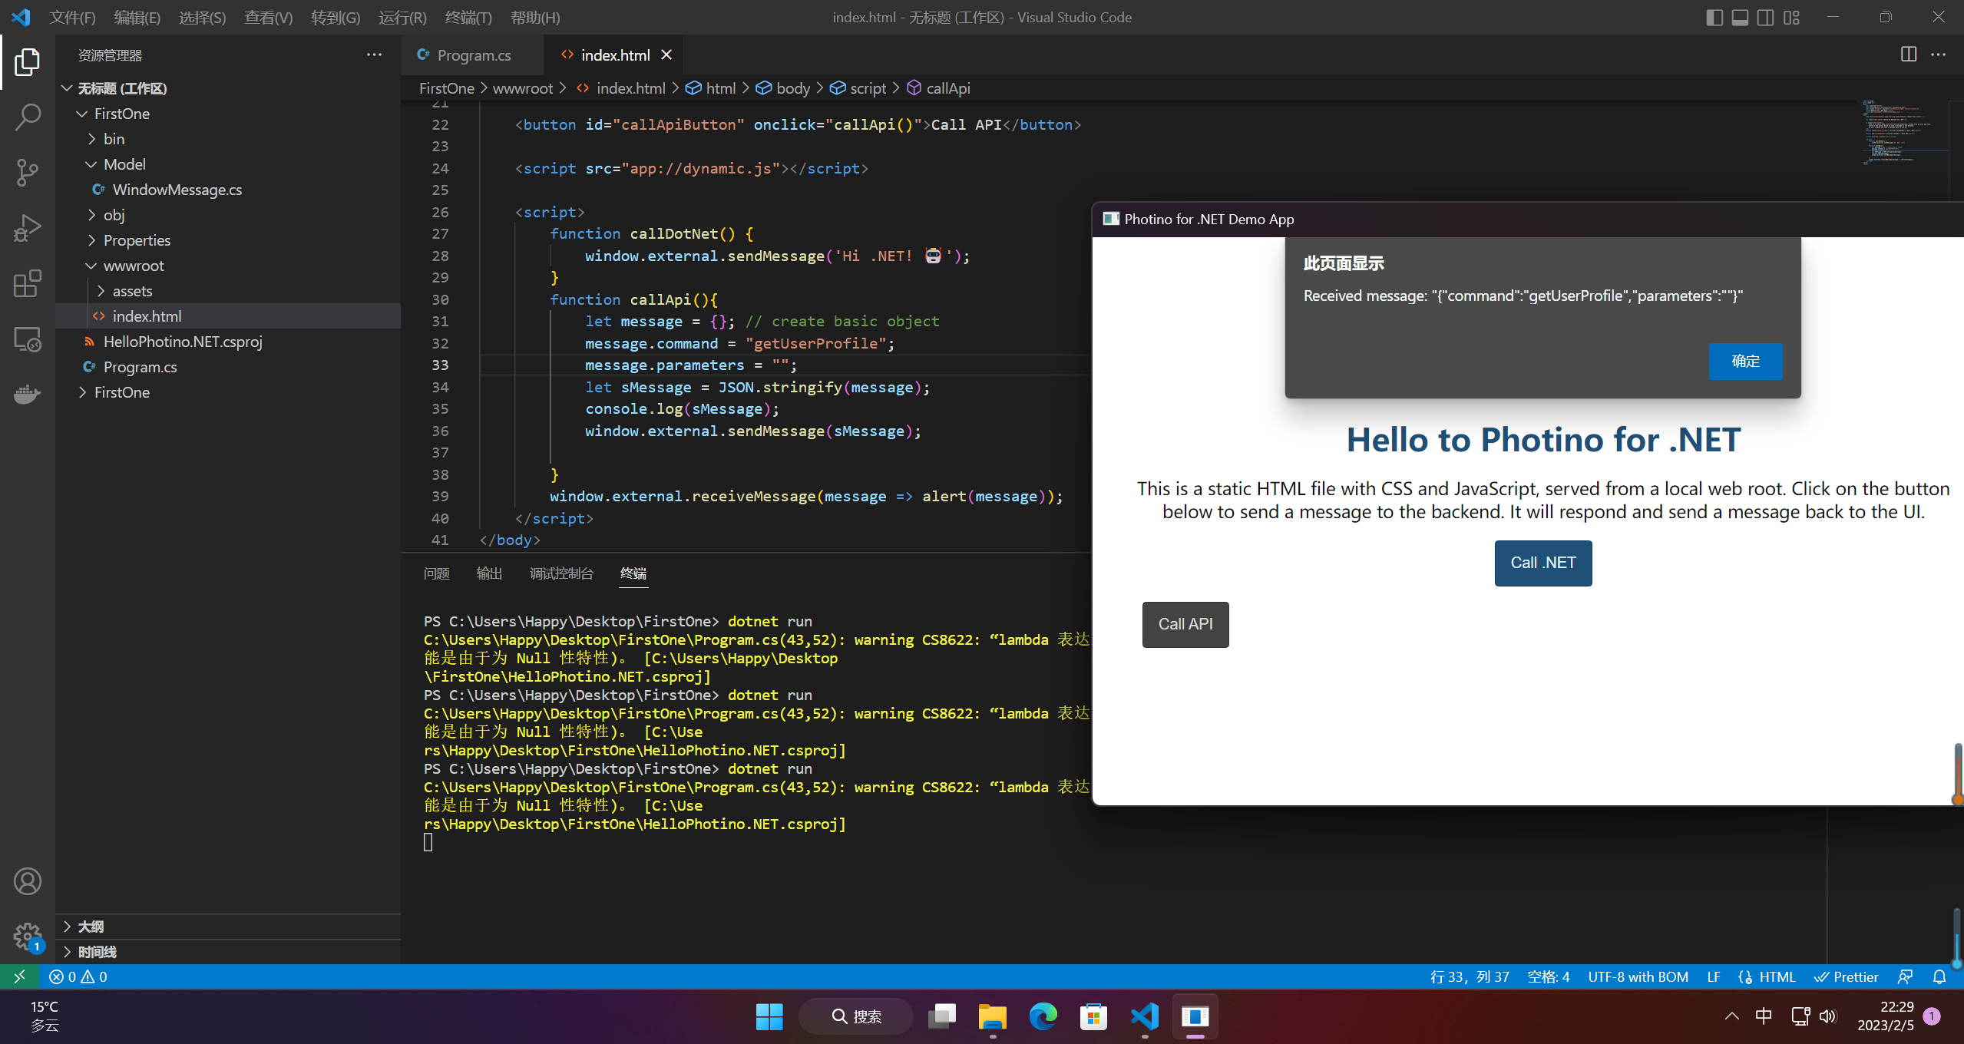Click the split editor right icon

(x=1908, y=55)
